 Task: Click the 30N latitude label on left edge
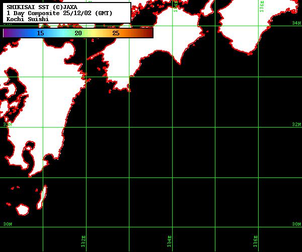[x=7, y=224]
